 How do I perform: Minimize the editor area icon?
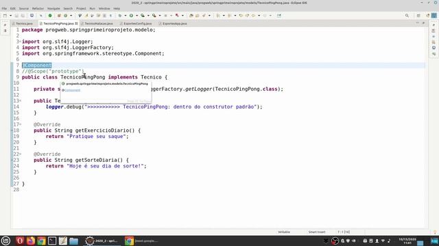pyautogui.click(x=418, y=23)
